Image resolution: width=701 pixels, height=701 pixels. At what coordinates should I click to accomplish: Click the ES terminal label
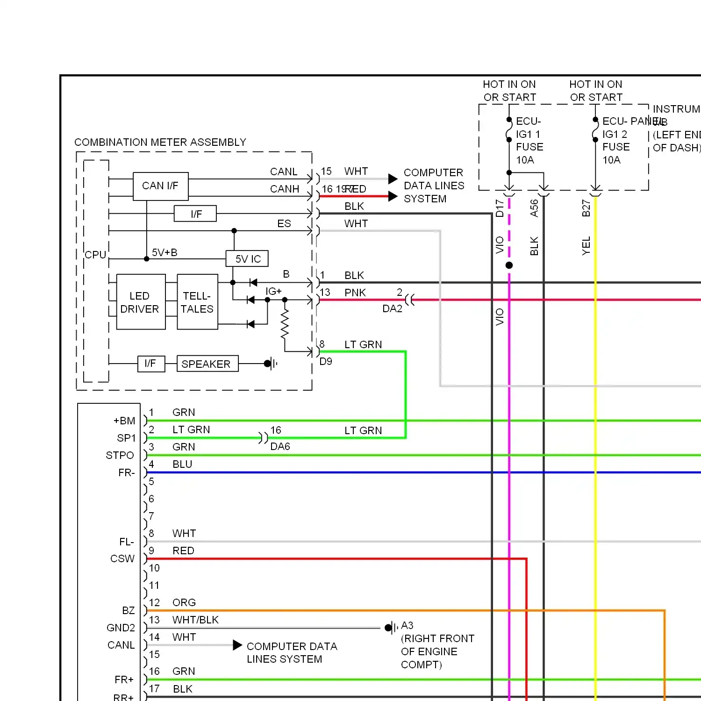coord(284,223)
